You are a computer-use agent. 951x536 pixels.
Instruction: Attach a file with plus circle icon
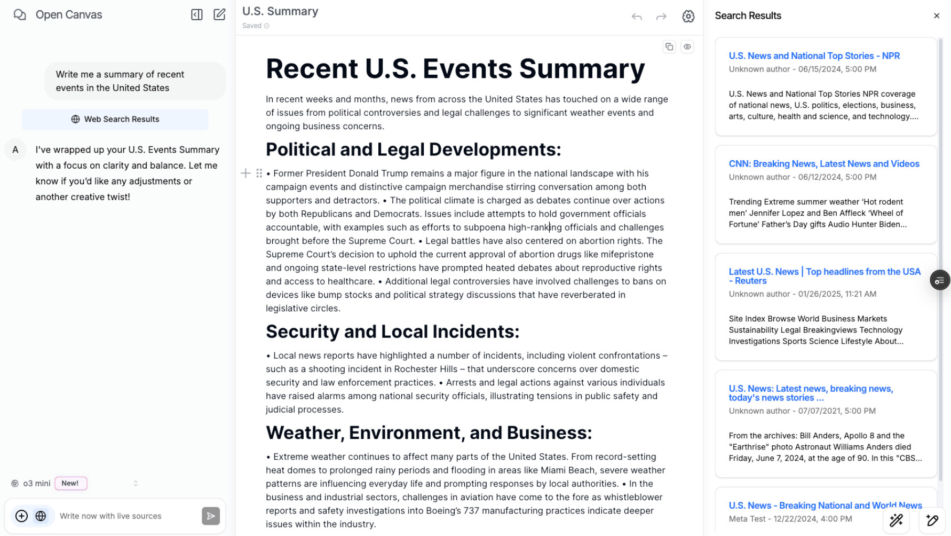pyautogui.click(x=22, y=516)
